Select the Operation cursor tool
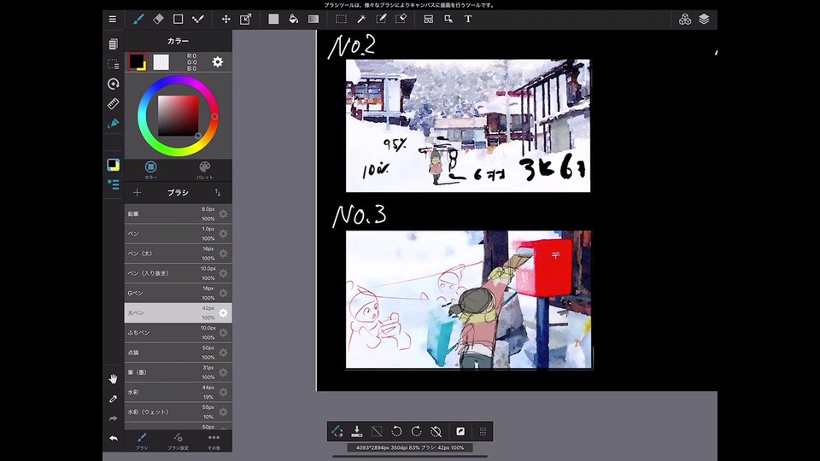Screen dimensions: 820x461 tap(448, 20)
